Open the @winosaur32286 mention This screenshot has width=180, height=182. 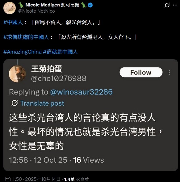(81, 92)
